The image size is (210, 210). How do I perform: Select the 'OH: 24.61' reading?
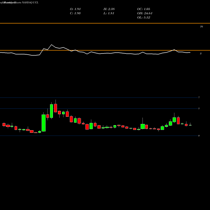(145, 13)
